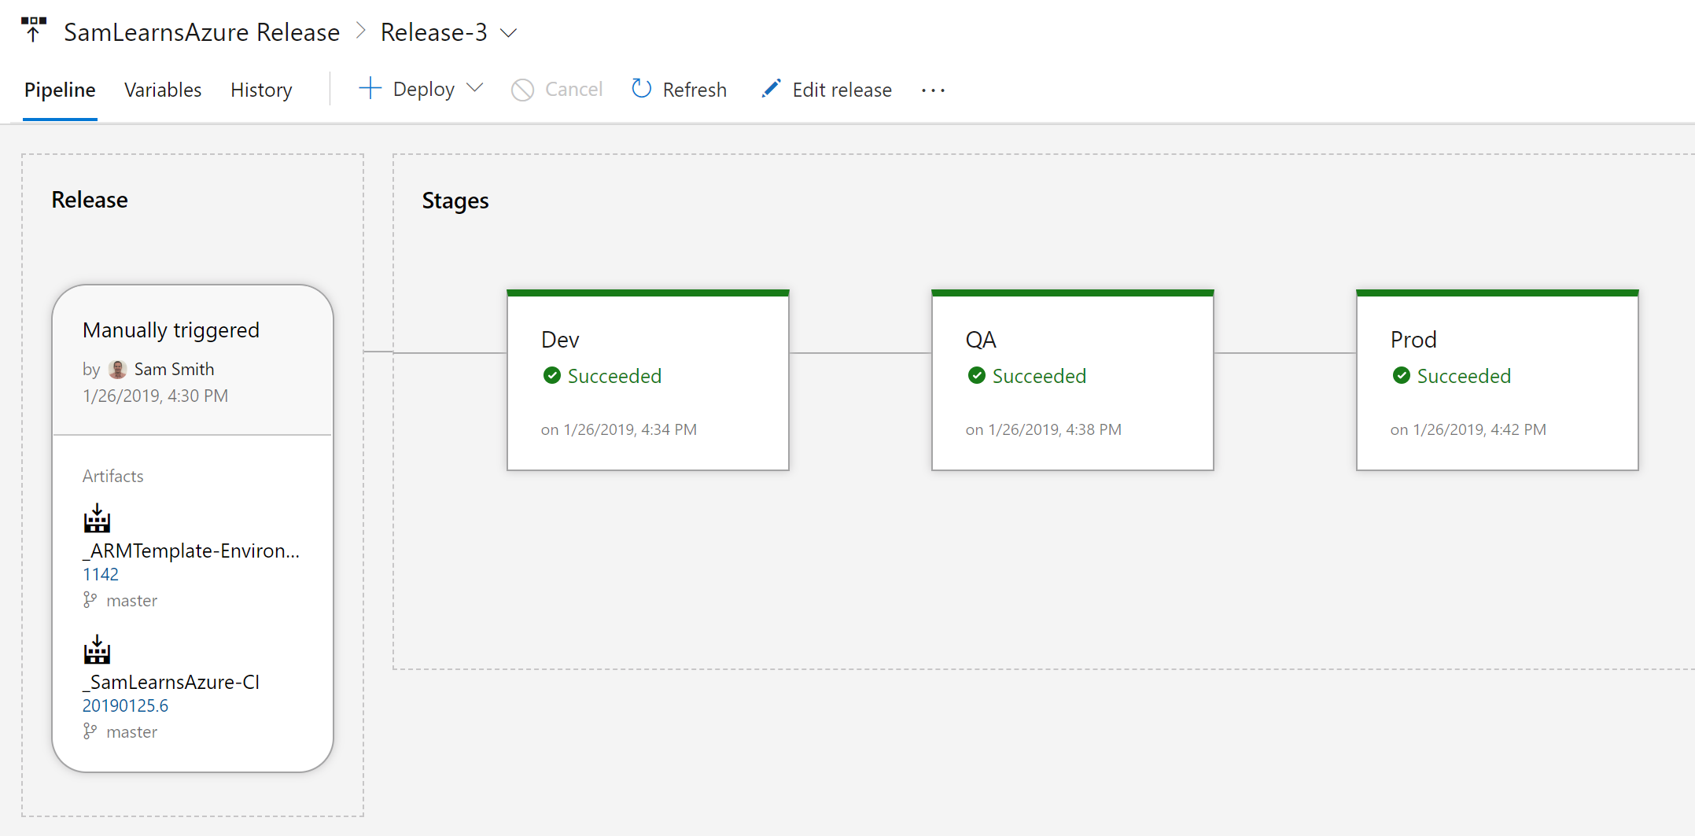
Task: Switch to the Variables tab
Action: (163, 90)
